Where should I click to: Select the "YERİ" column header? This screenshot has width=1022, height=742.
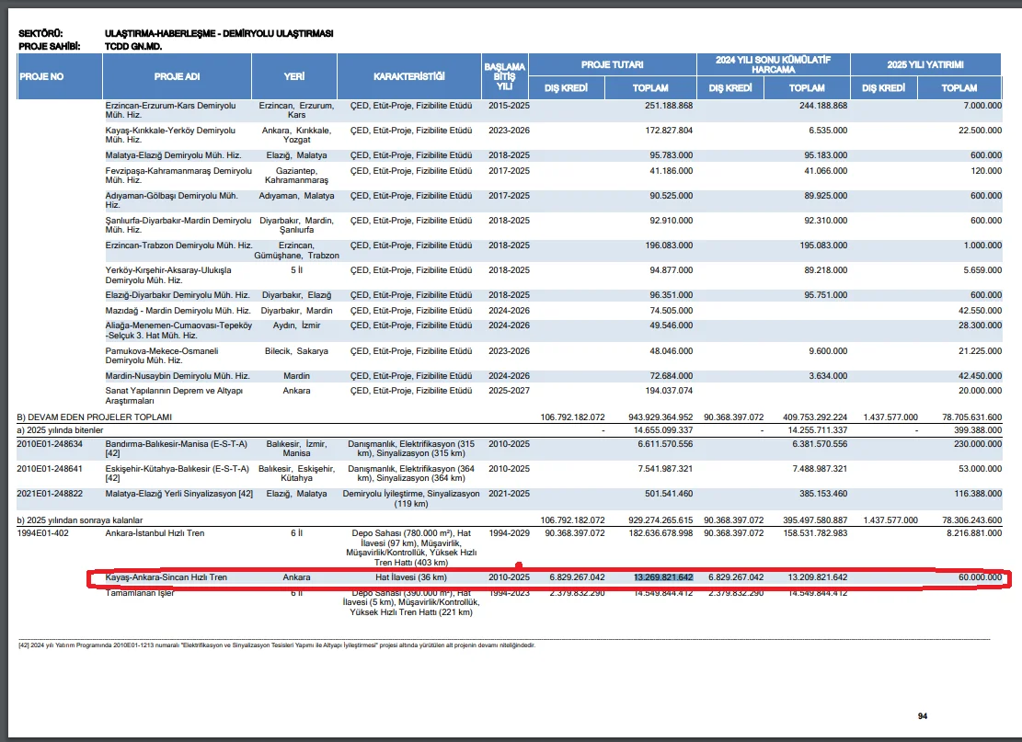pos(294,76)
